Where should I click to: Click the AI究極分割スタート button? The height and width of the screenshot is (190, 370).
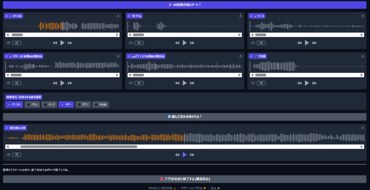(x=185, y=5)
